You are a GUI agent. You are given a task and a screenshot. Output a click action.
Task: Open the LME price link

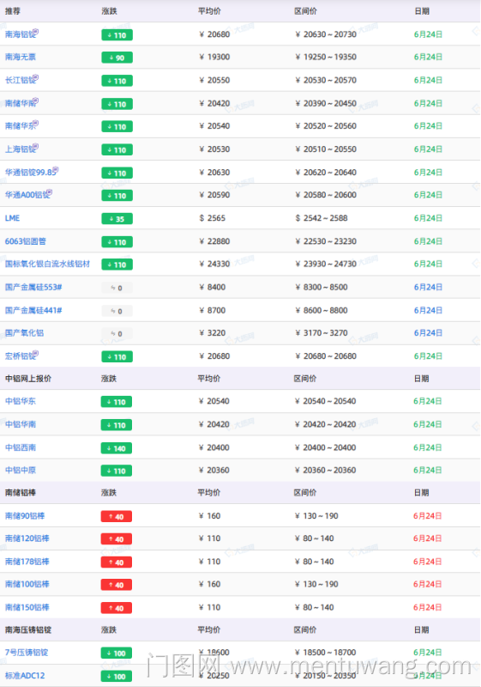[x=12, y=218]
